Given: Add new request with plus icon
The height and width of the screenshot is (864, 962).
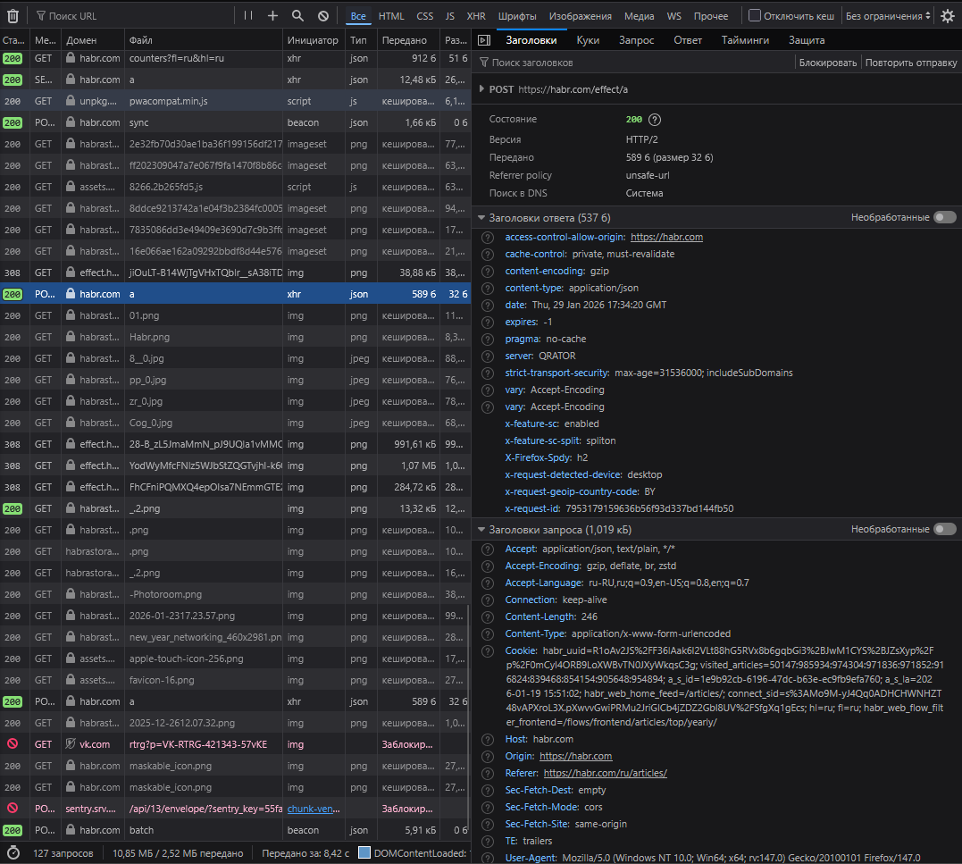Looking at the screenshot, I should [273, 16].
